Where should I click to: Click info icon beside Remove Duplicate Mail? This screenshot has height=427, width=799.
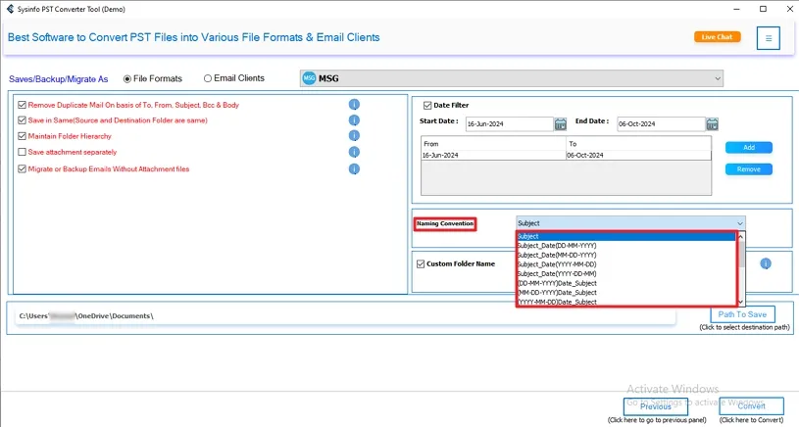pos(354,105)
